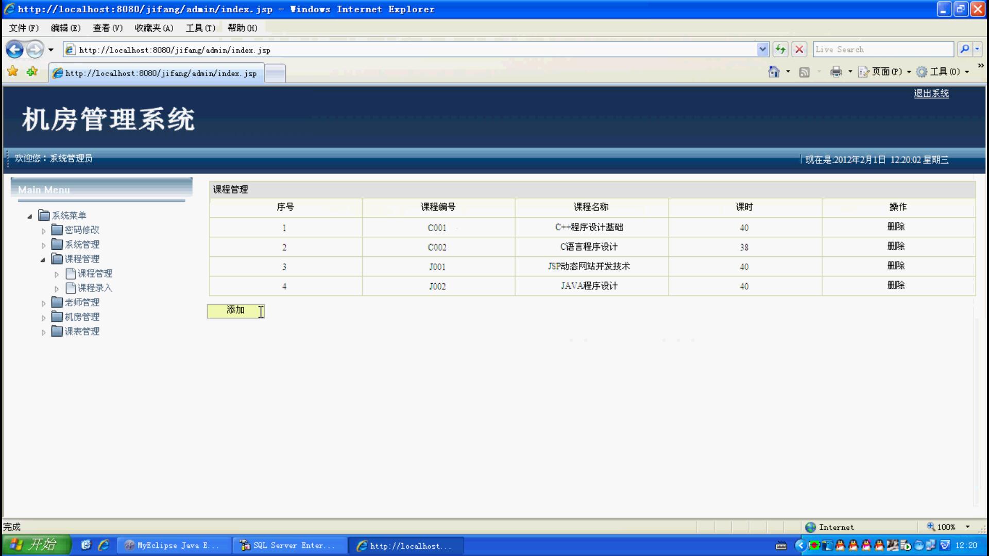The image size is (989, 556).
Task: Click the Home page icon
Action: 774,72
